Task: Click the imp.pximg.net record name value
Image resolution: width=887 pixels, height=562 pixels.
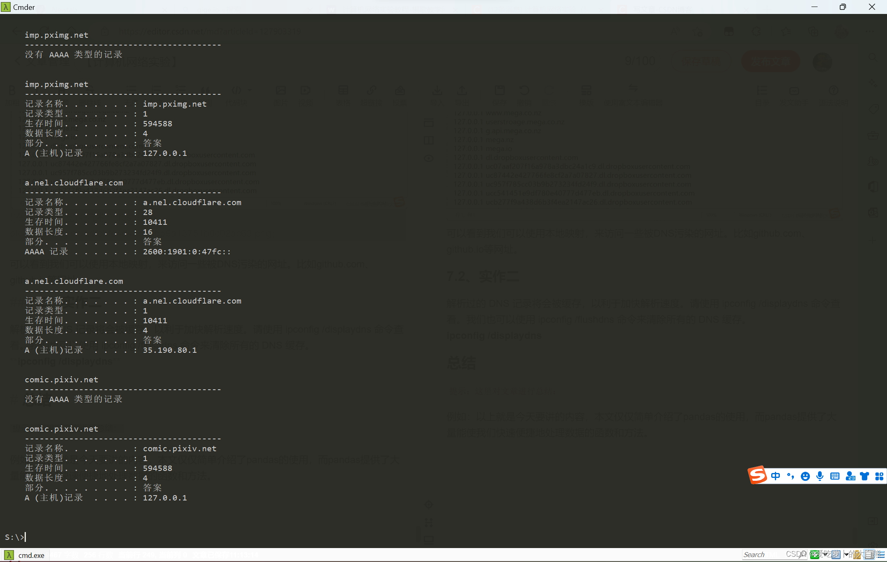Action: [175, 104]
